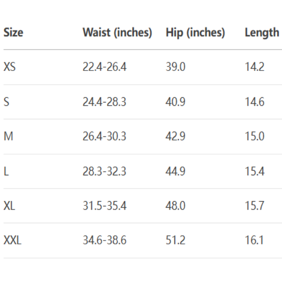Click the Hip (inches) column header
Image resolution: width=282 pixels, height=282 pixels.
point(195,32)
